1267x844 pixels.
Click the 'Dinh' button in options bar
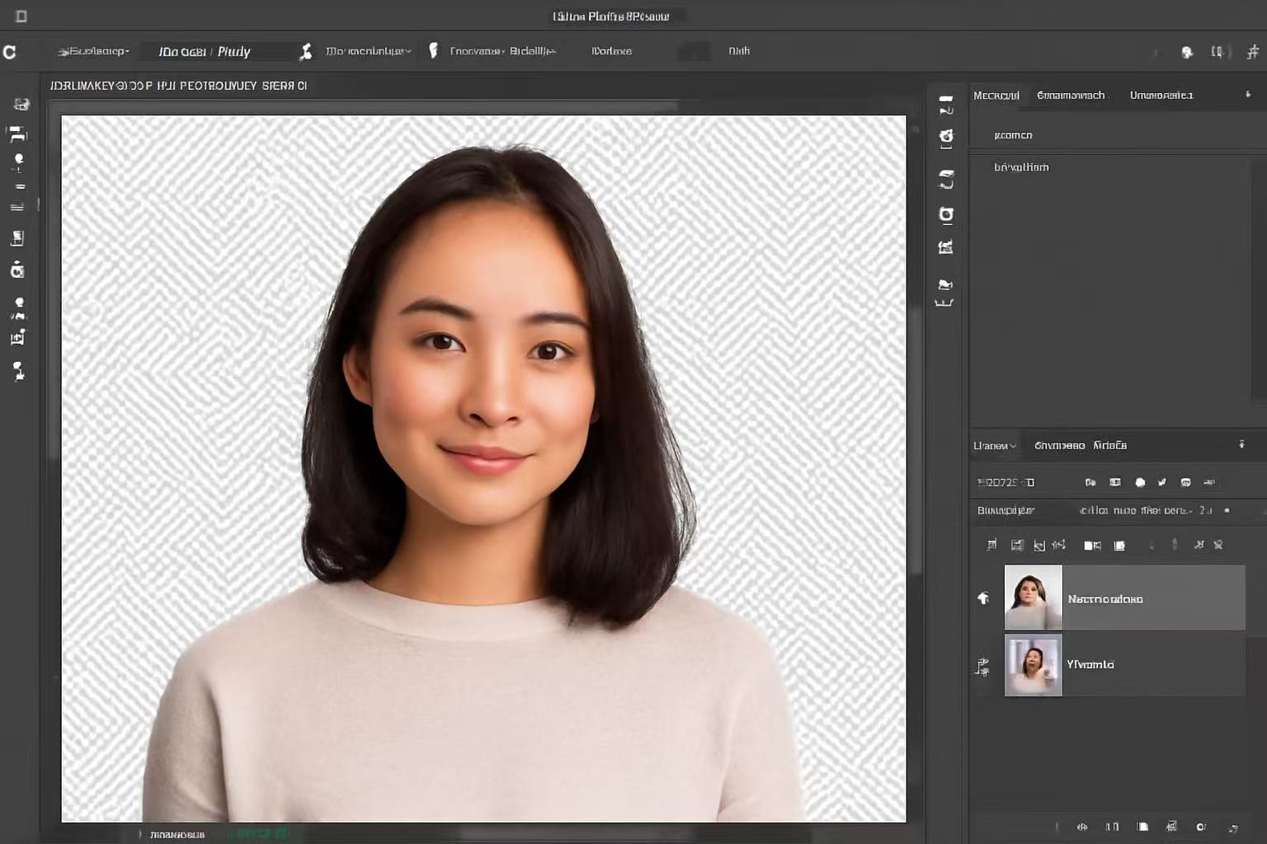(739, 51)
